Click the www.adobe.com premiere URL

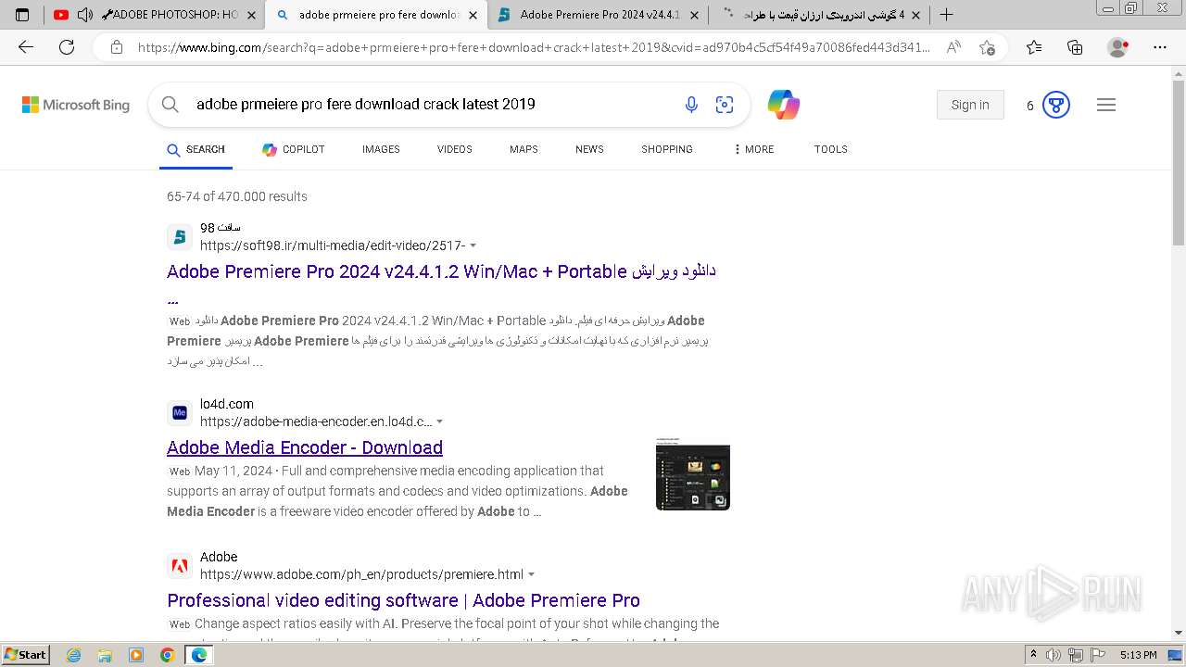click(x=361, y=574)
